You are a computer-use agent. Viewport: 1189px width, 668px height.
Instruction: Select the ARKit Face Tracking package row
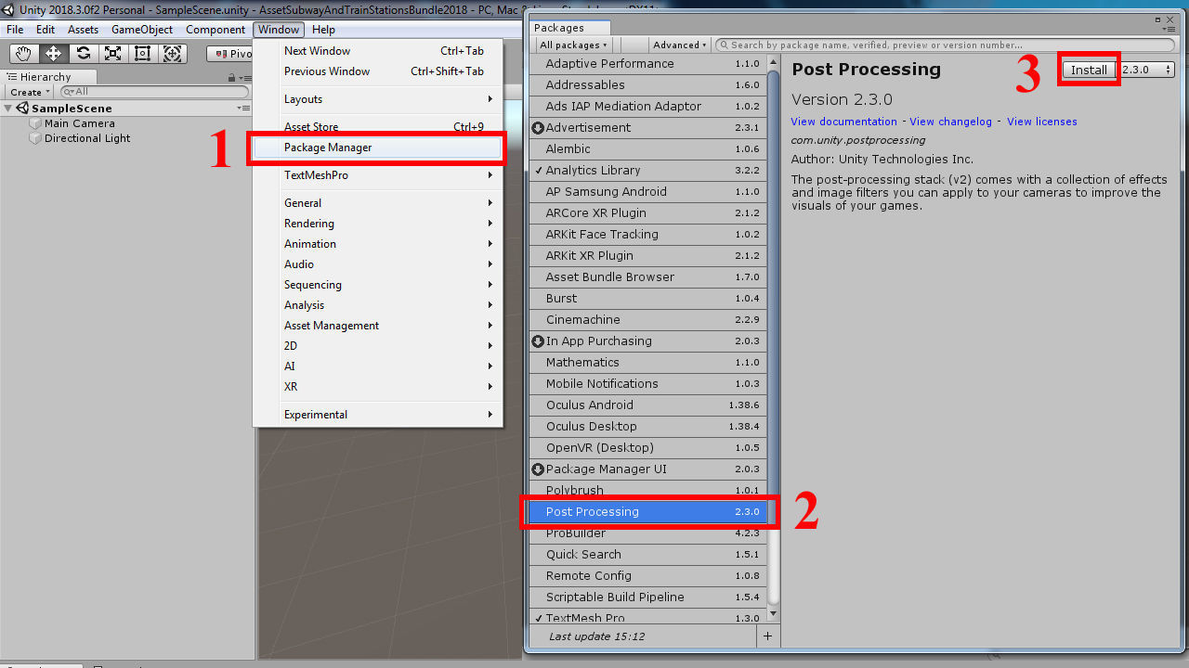tap(648, 235)
